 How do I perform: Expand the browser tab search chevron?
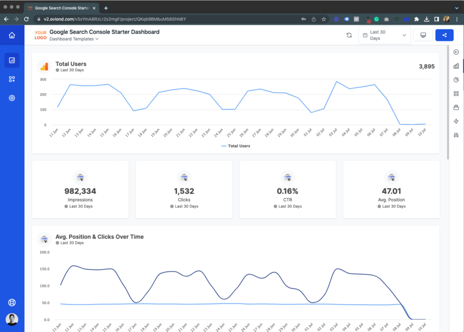click(x=457, y=8)
